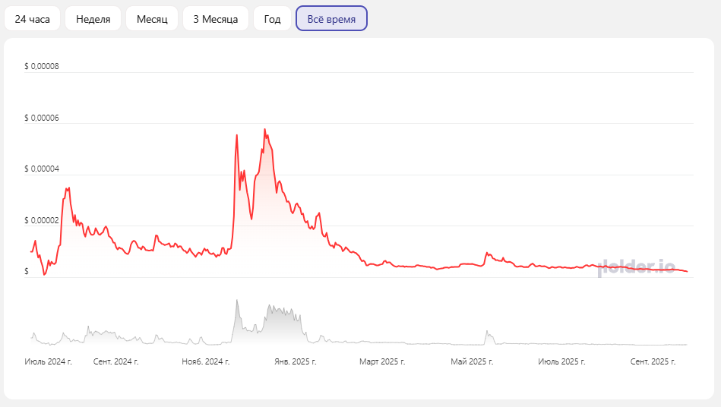
Task: Click the Нояб. 2024 г. date label
Action: pyautogui.click(x=206, y=362)
